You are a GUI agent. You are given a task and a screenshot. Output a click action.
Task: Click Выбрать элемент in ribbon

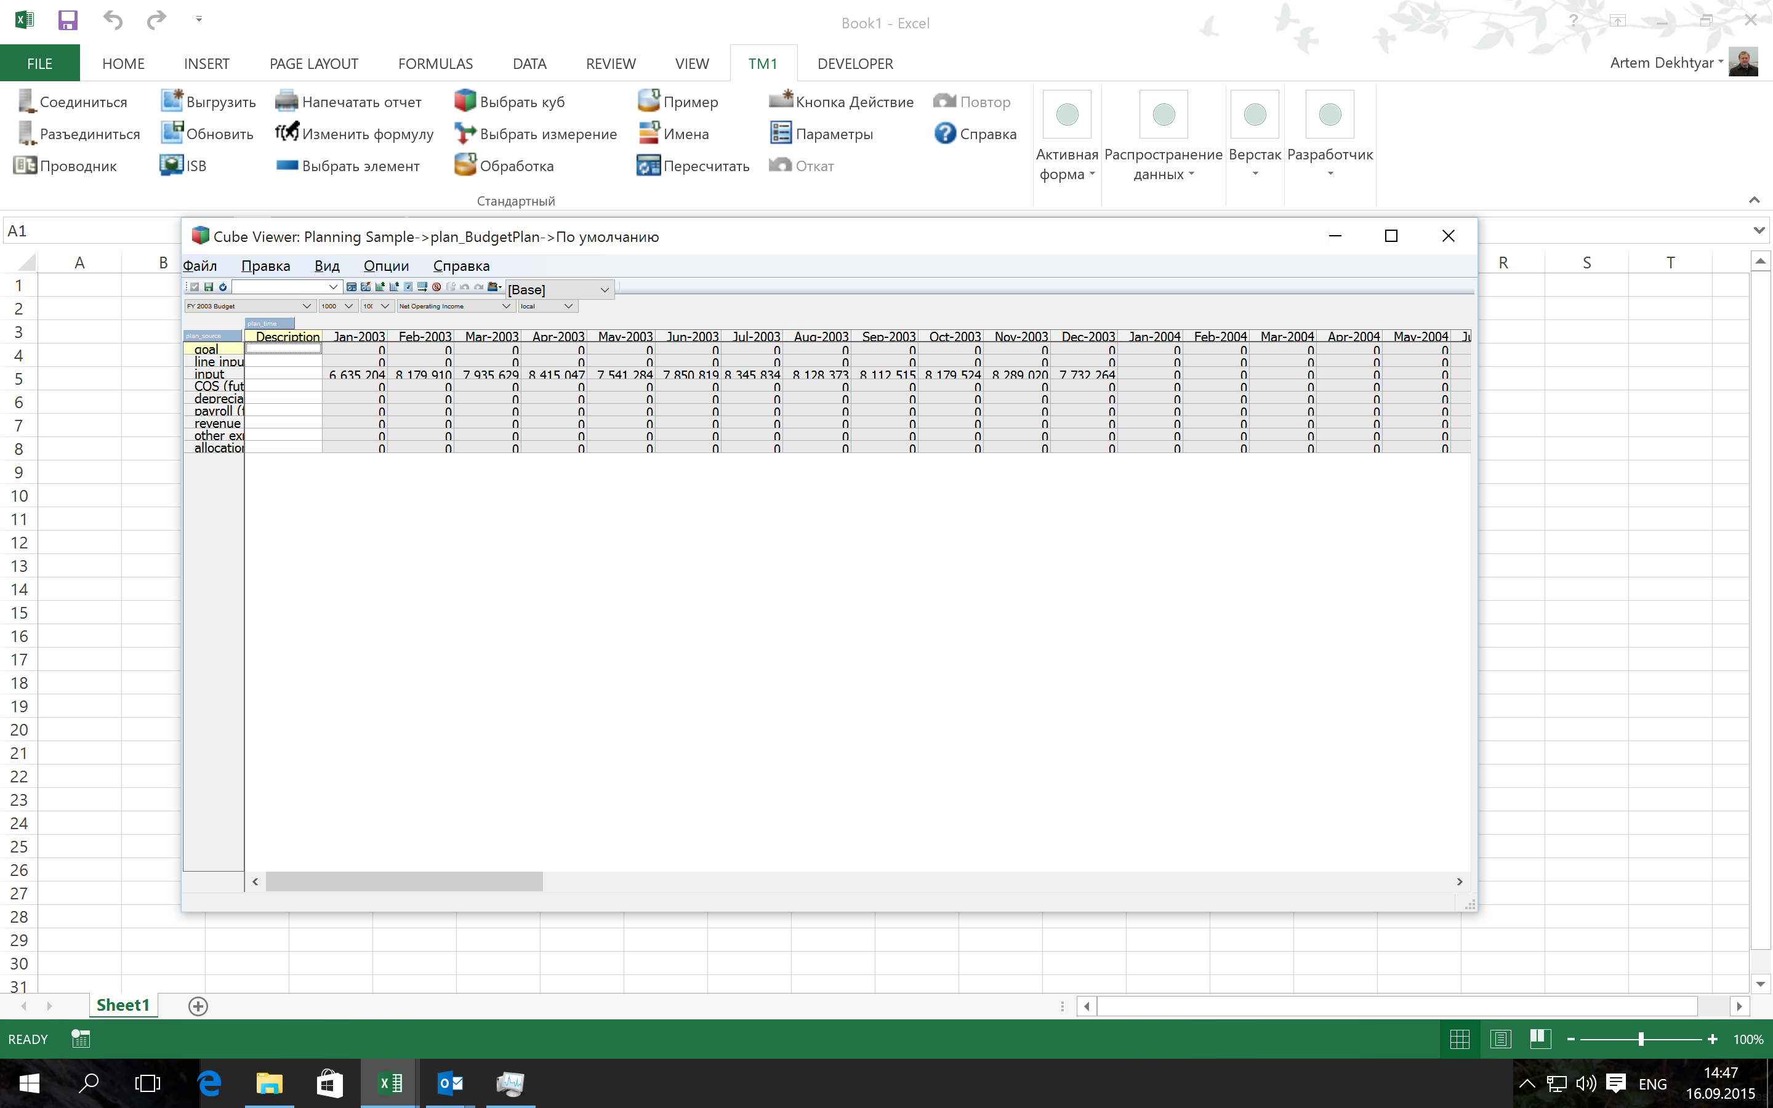point(348,166)
